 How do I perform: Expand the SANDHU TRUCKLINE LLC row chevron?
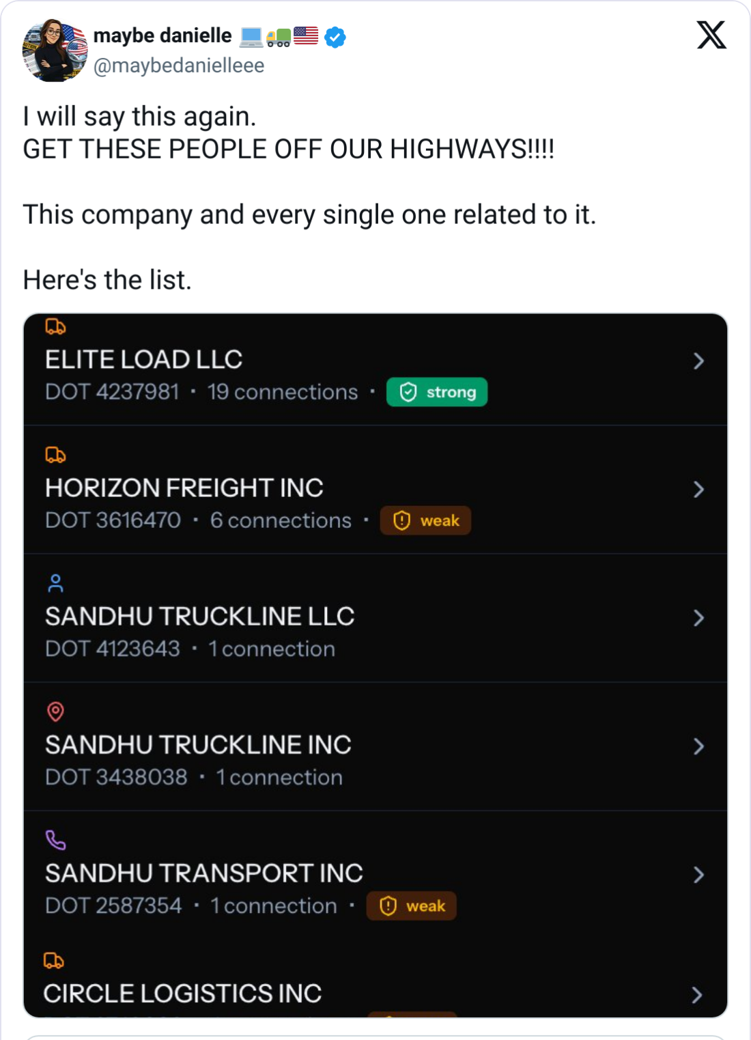698,618
